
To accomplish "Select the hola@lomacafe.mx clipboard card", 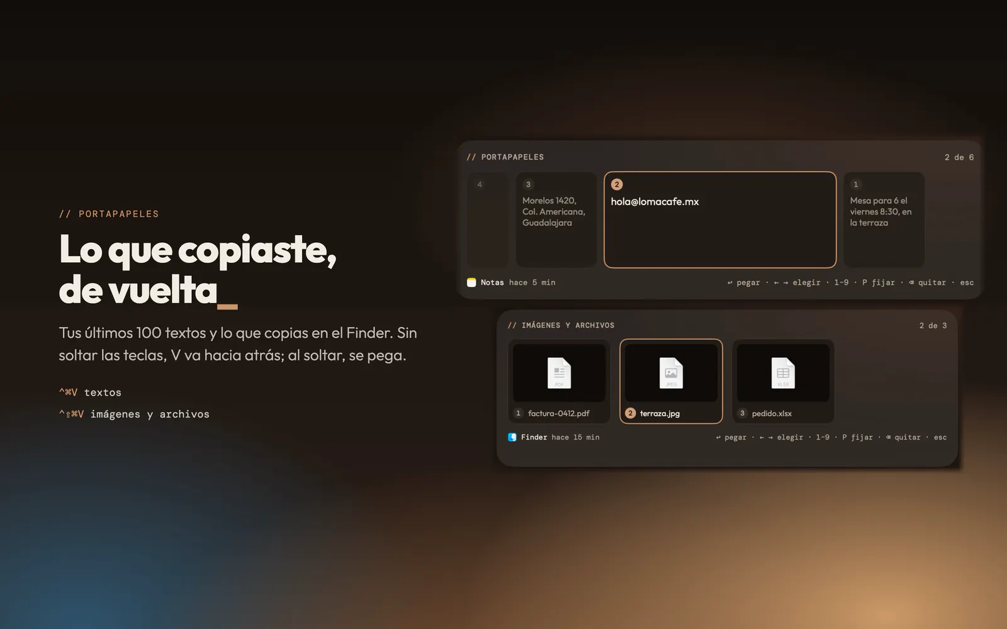I will 720,220.
